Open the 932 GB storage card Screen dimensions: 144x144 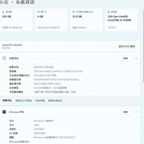click(16, 20)
